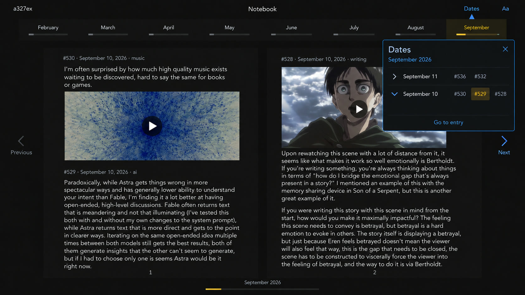Click entry header #529 September 10, 2026 ai

[100, 172]
